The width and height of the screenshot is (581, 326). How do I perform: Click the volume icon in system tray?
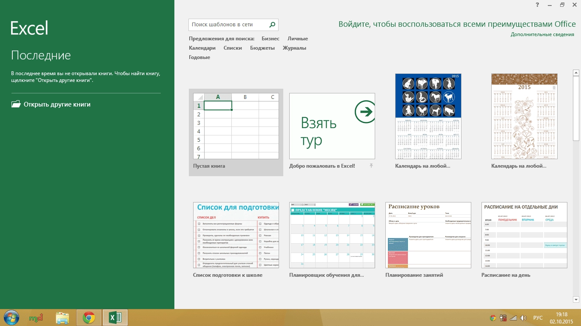pyautogui.click(x=524, y=318)
